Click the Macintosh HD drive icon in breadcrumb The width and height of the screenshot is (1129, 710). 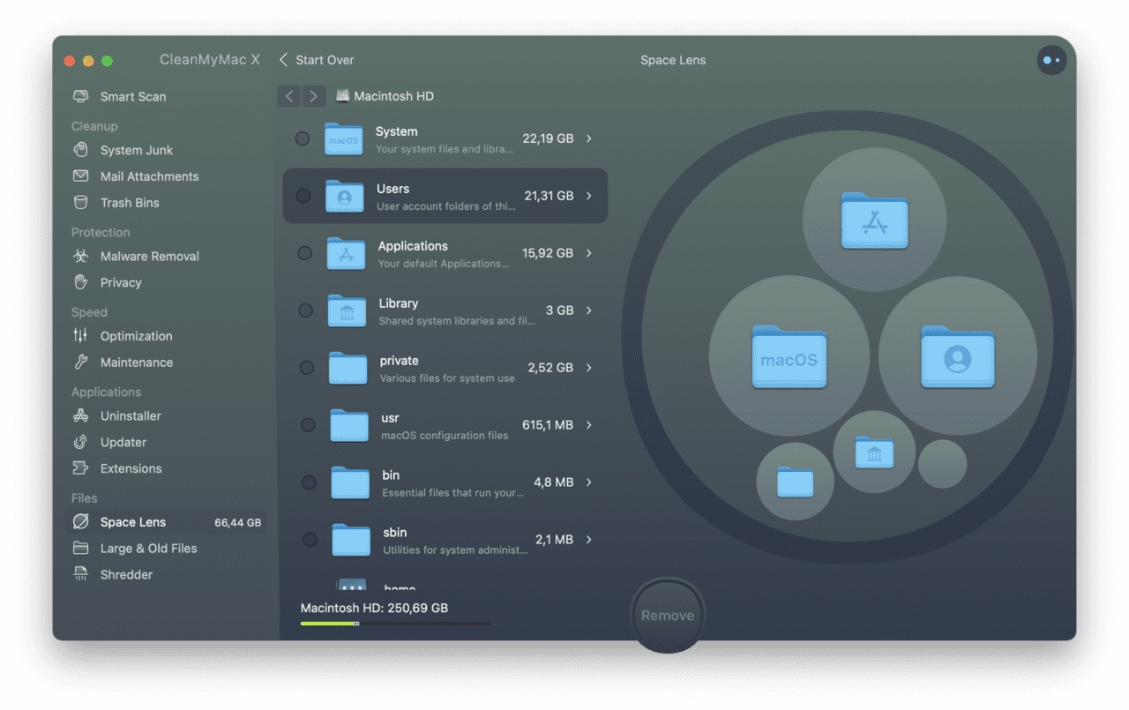click(343, 96)
